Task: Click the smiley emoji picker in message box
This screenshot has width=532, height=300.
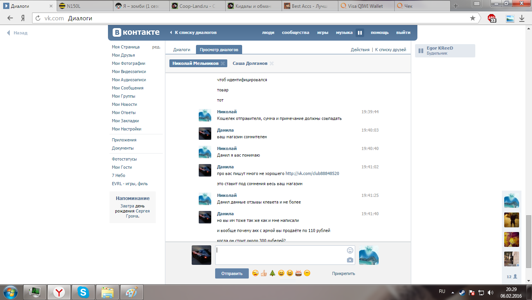Action: coord(350,250)
